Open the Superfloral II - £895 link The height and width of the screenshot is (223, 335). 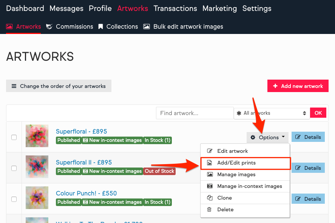coord(84,162)
